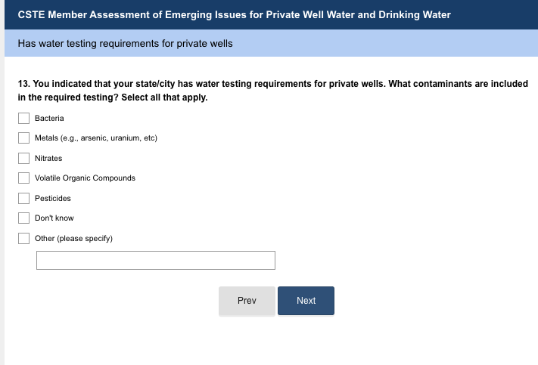This screenshot has height=365, width=538.
Task: Click the 'Nitrates' label text
Action: click(48, 159)
